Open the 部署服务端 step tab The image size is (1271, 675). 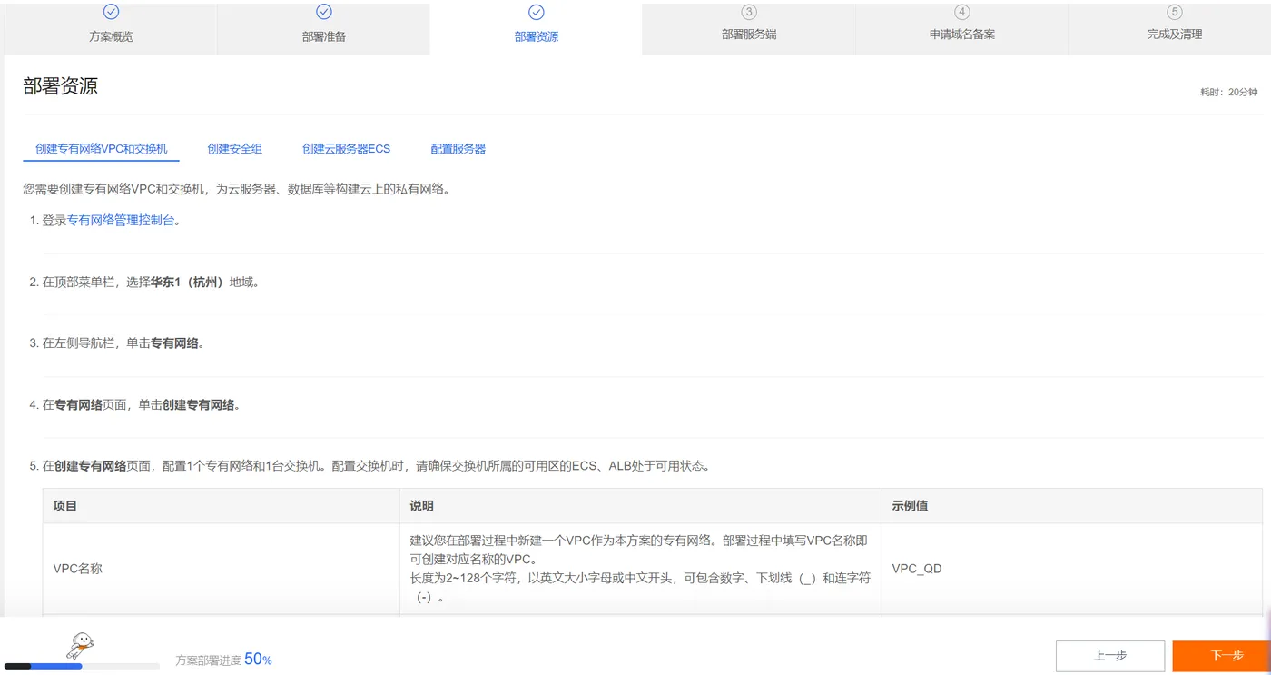pos(749,29)
